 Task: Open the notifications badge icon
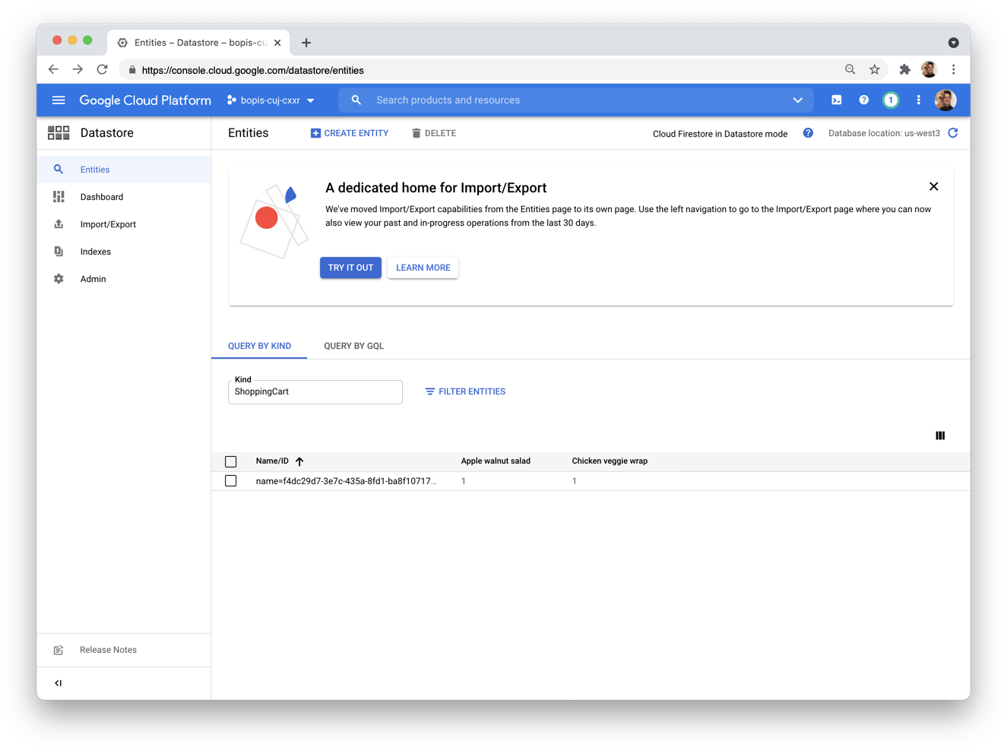[x=891, y=100]
